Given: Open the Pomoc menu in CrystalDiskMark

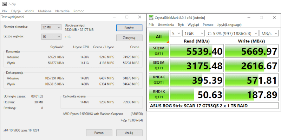Looking at the screenshot, I should coord(208,25).
